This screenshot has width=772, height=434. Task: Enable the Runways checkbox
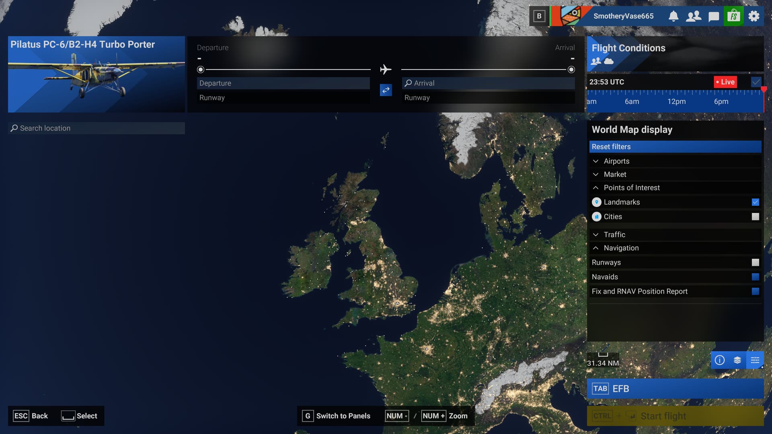click(x=756, y=262)
